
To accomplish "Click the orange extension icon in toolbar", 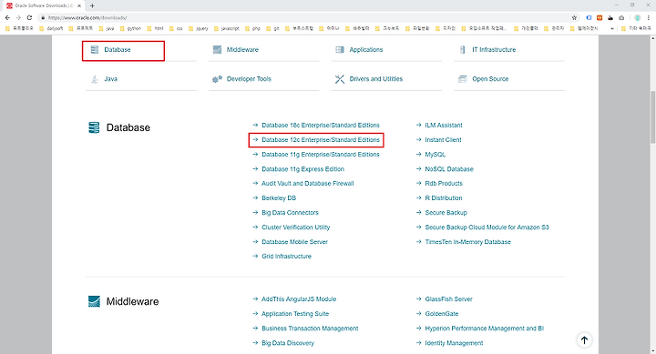I will (600, 17).
